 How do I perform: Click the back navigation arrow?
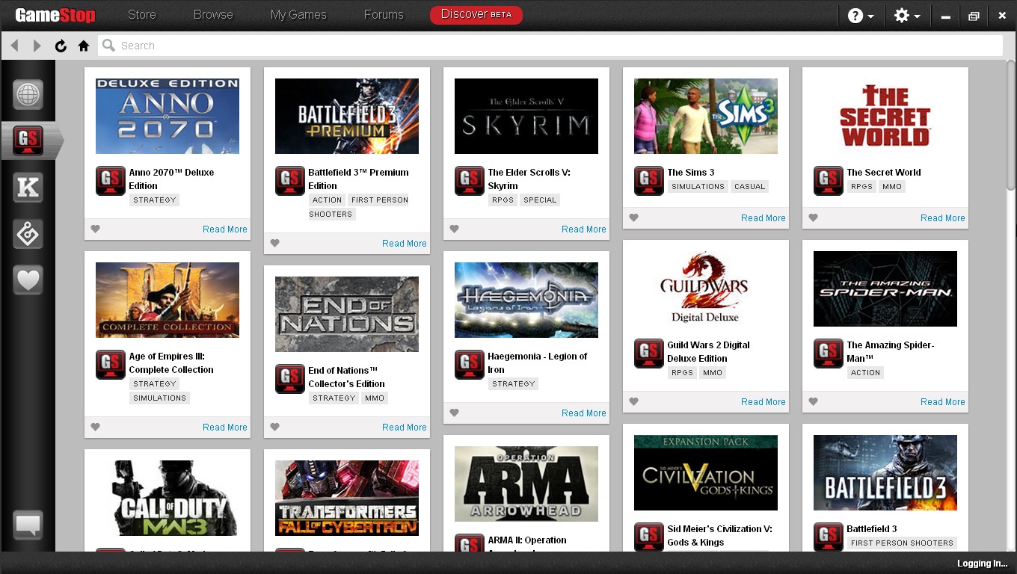[14, 46]
